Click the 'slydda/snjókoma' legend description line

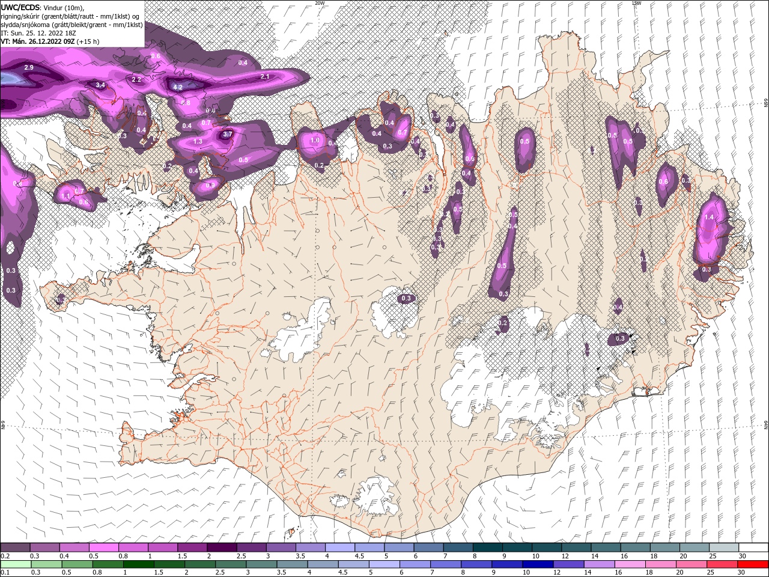(71, 25)
